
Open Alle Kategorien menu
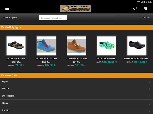[x=10, y=18]
